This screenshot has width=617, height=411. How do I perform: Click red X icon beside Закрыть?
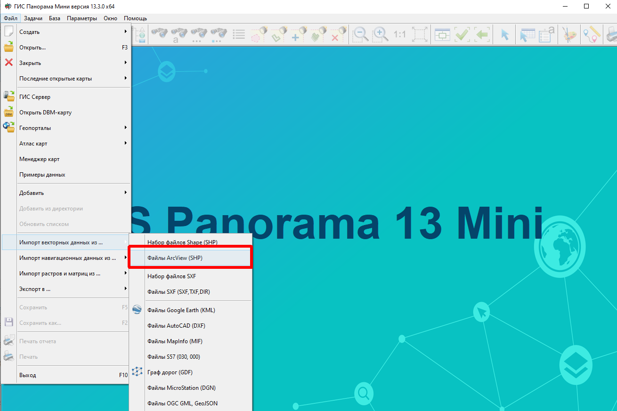coord(8,62)
